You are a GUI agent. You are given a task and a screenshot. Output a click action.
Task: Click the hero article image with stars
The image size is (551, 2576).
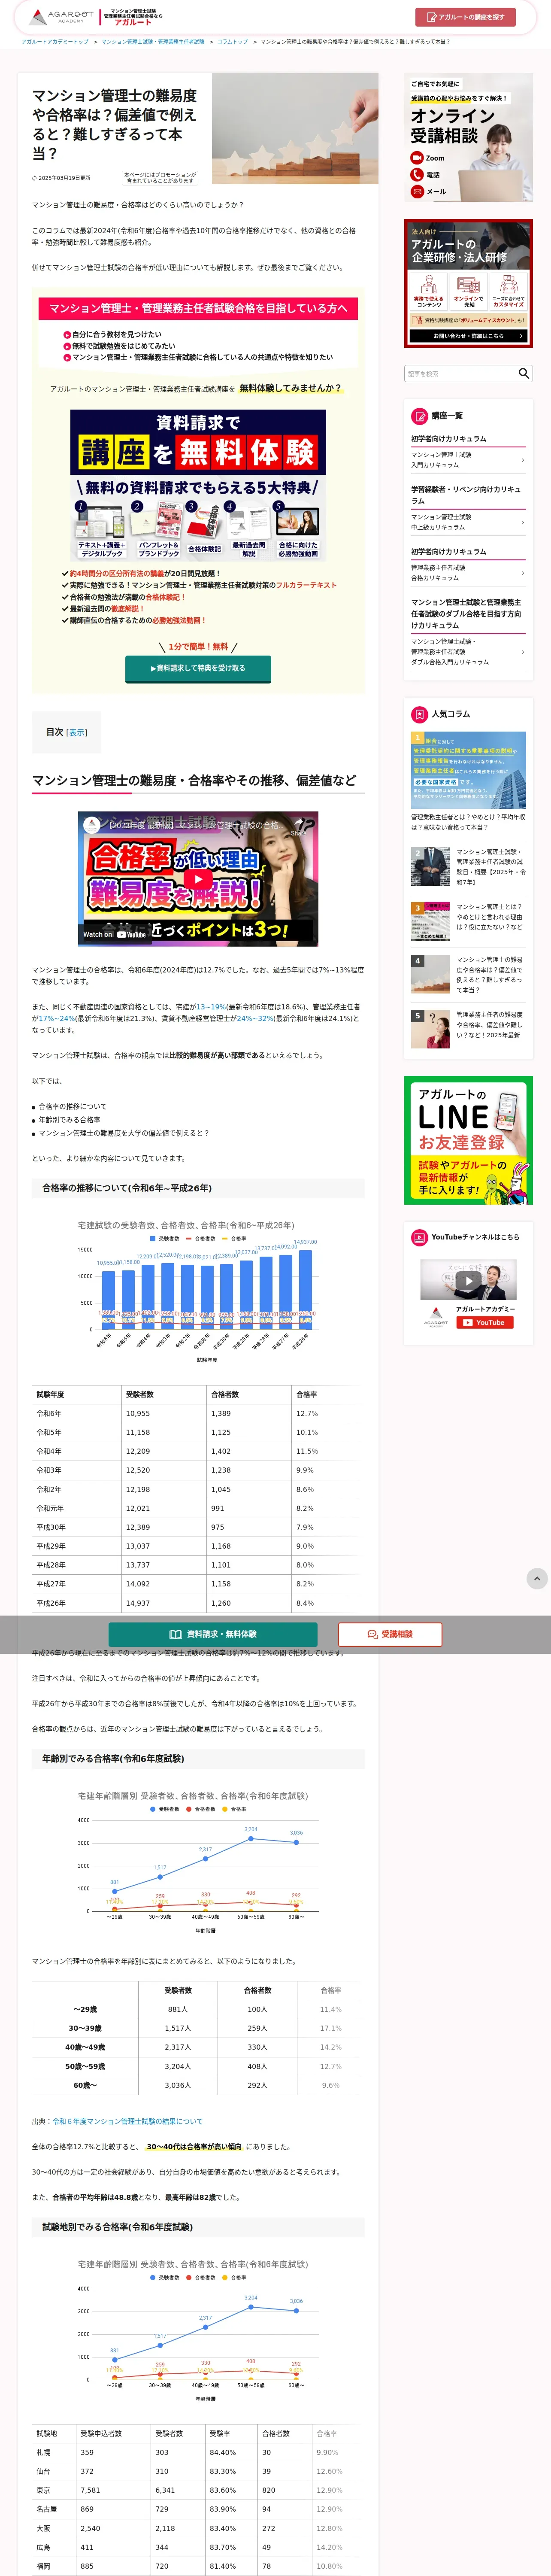pos(295,128)
